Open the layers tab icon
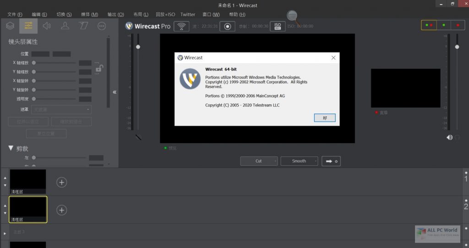 [x=10, y=26]
